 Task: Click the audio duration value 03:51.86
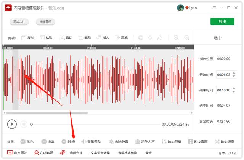click(224, 121)
